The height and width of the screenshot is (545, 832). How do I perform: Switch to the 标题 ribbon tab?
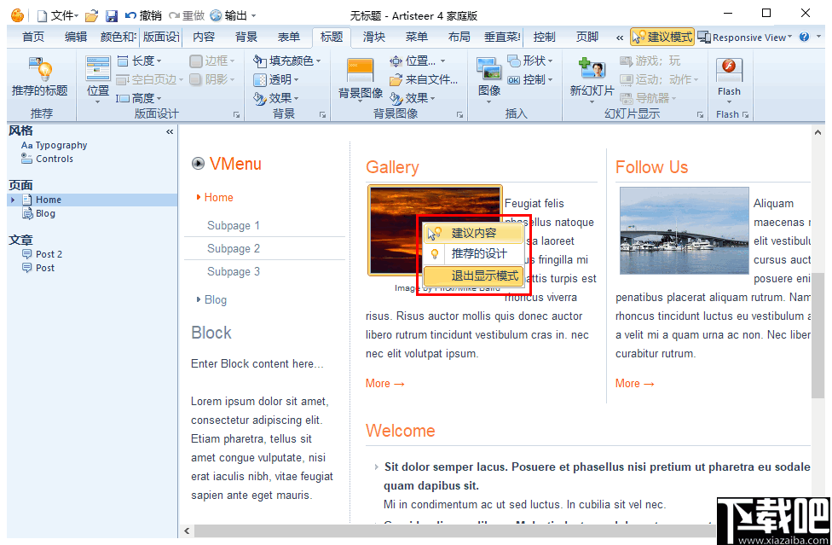click(x=331, y=37)
